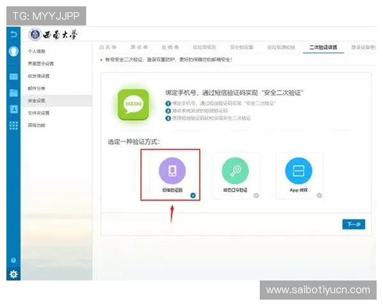Open the apps grid icon in sidebar

13,126
